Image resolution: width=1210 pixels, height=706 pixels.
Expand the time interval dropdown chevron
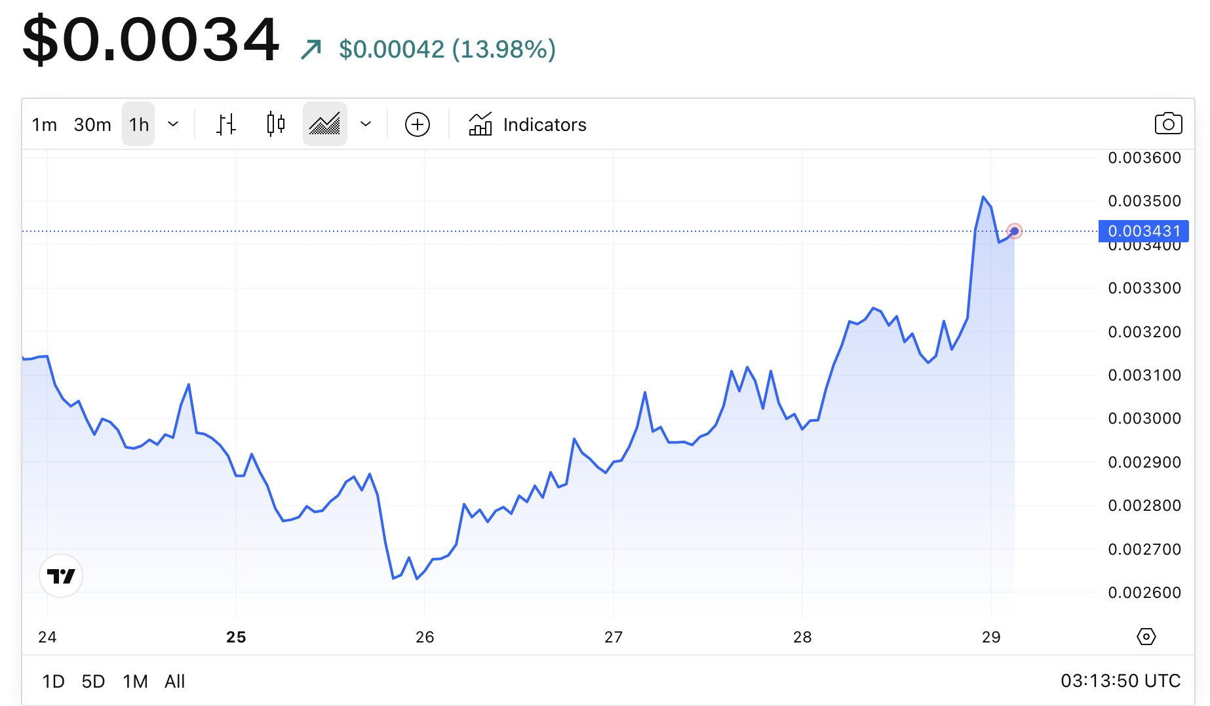point(173,124)
